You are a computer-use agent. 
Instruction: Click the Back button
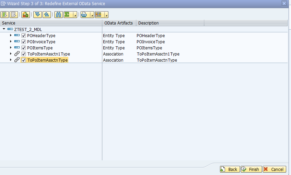click(229, 169)
